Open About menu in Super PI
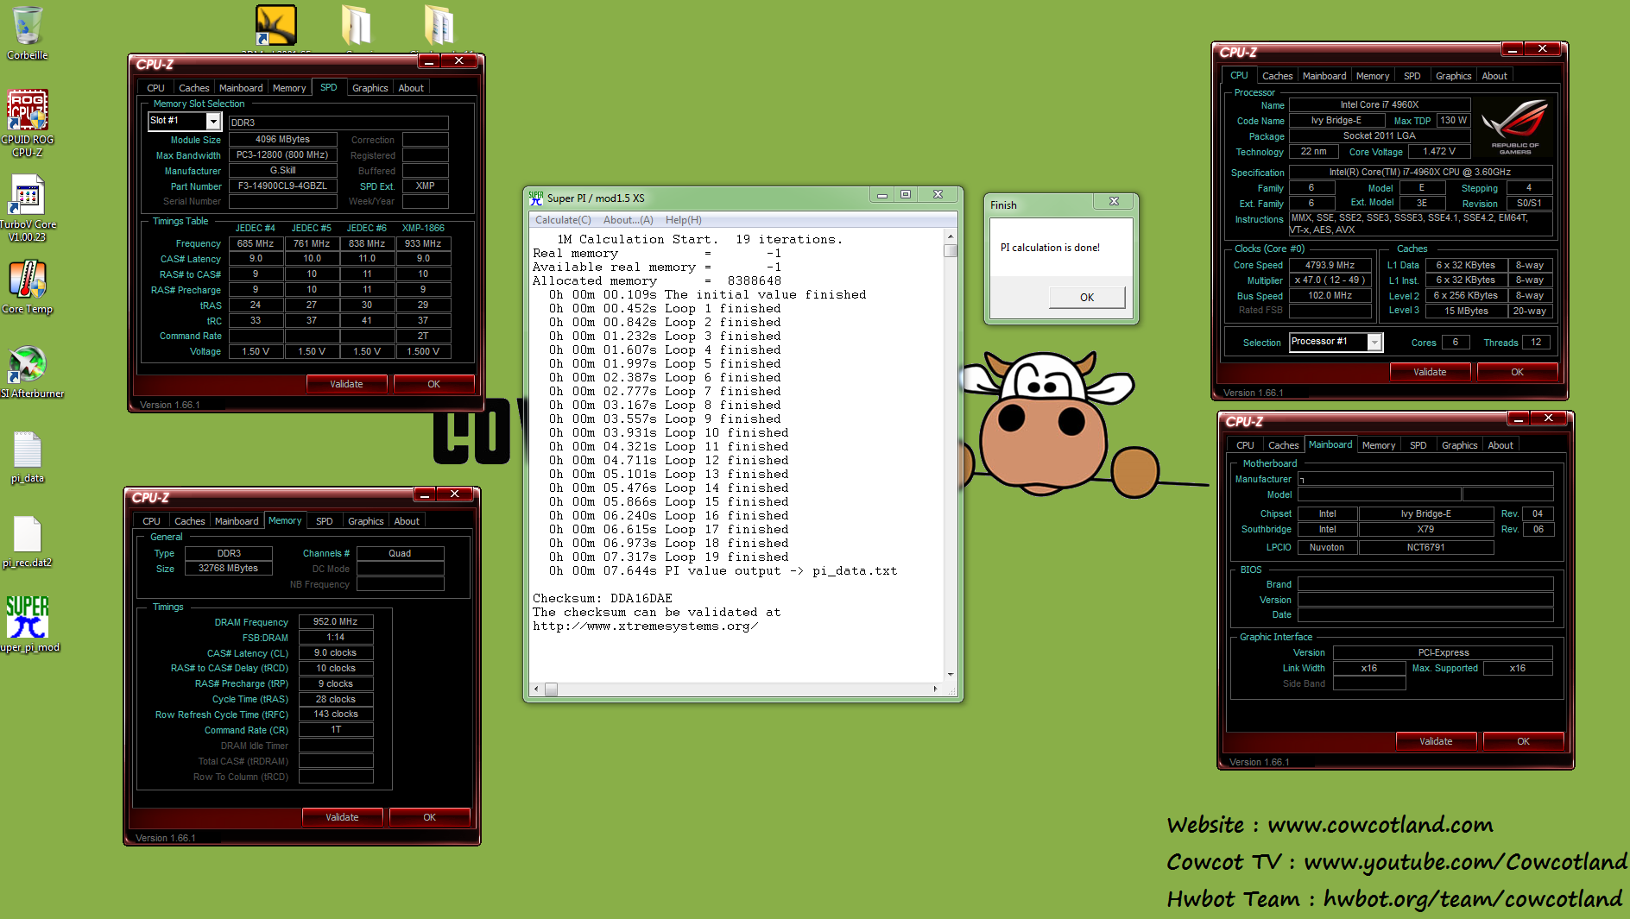 point(629,220)
